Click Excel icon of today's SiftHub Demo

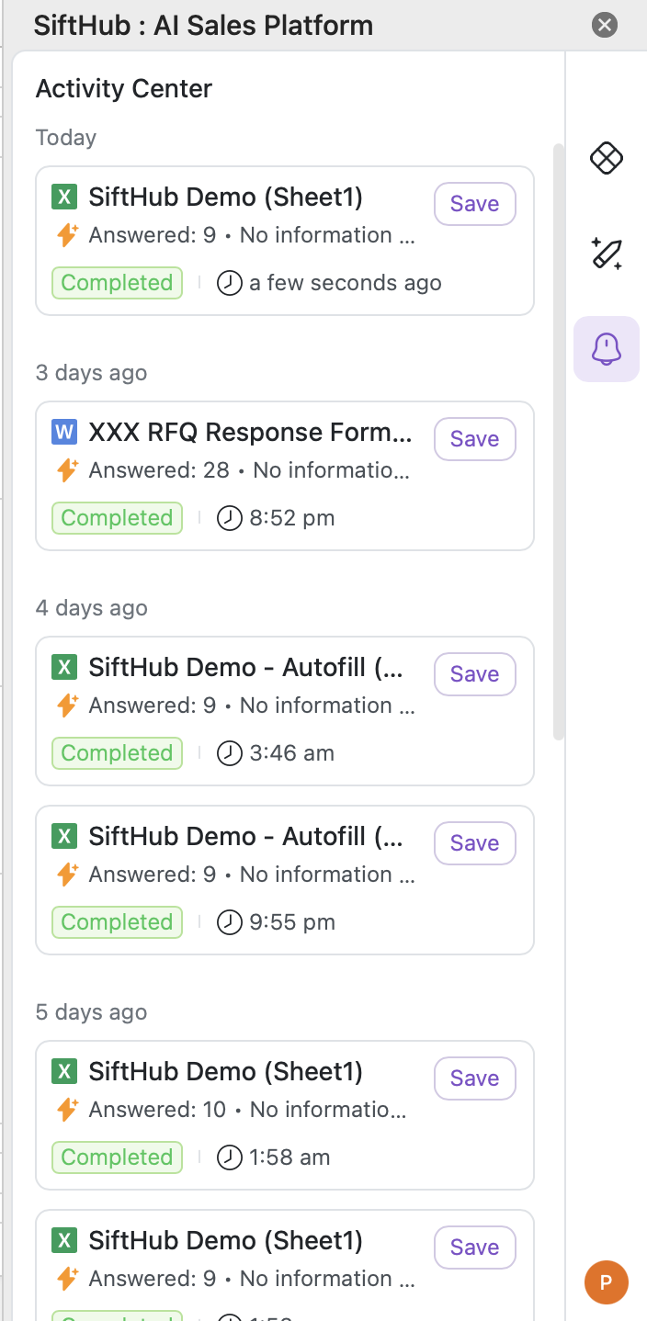point(63,197)
